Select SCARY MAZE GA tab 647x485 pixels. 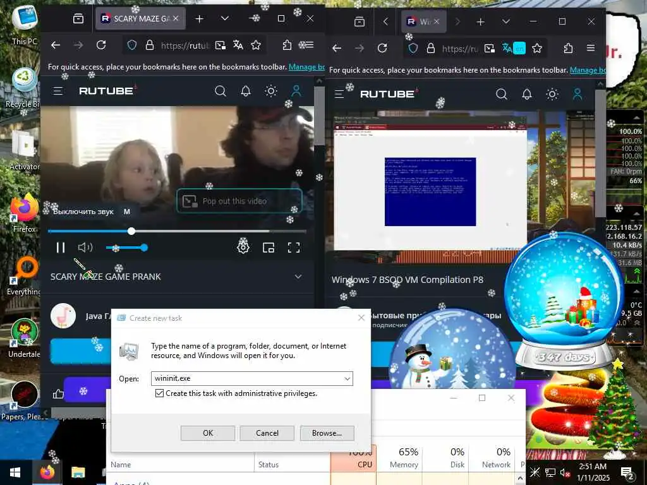point(140,18)
